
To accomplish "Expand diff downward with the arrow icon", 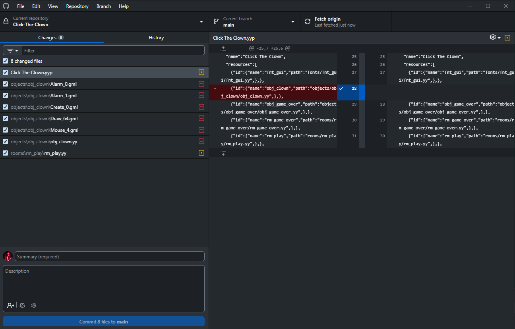I will click(x=223, y=152).
